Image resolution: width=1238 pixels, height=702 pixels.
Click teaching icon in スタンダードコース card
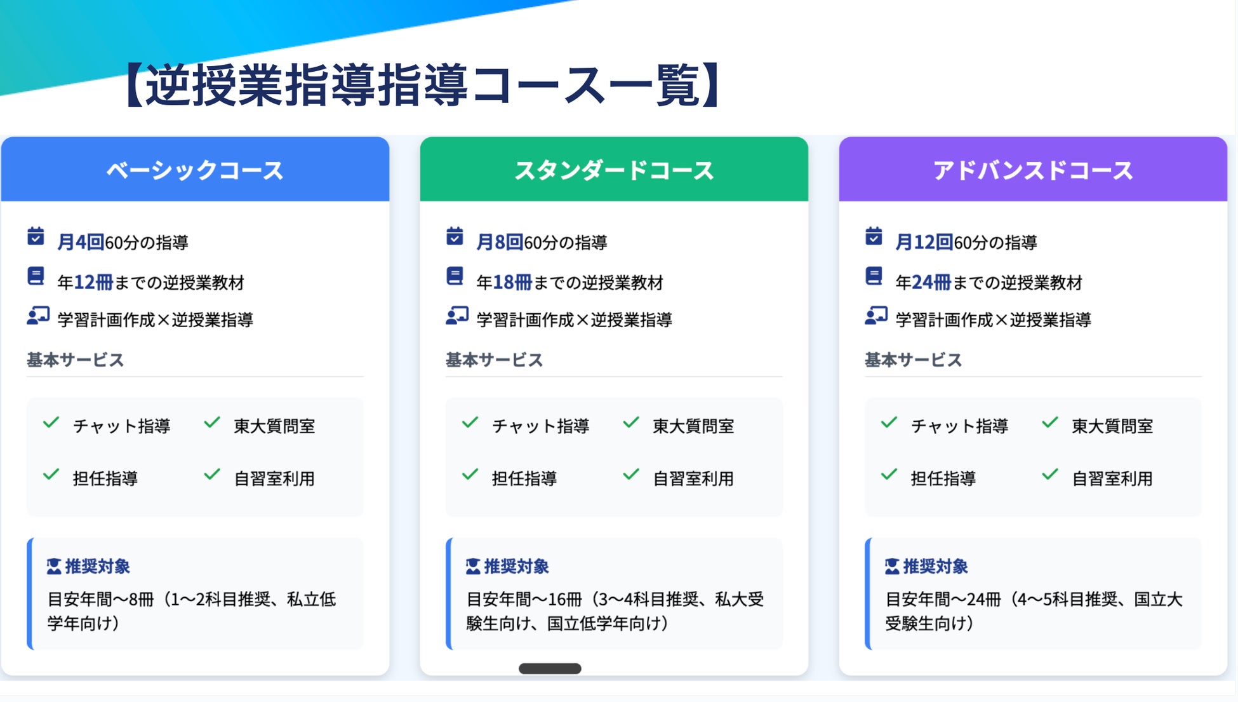click(x=457, y=316)
